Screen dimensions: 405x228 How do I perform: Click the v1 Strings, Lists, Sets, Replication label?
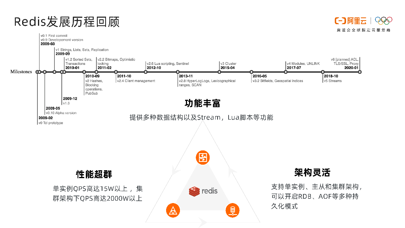point(82,49)
